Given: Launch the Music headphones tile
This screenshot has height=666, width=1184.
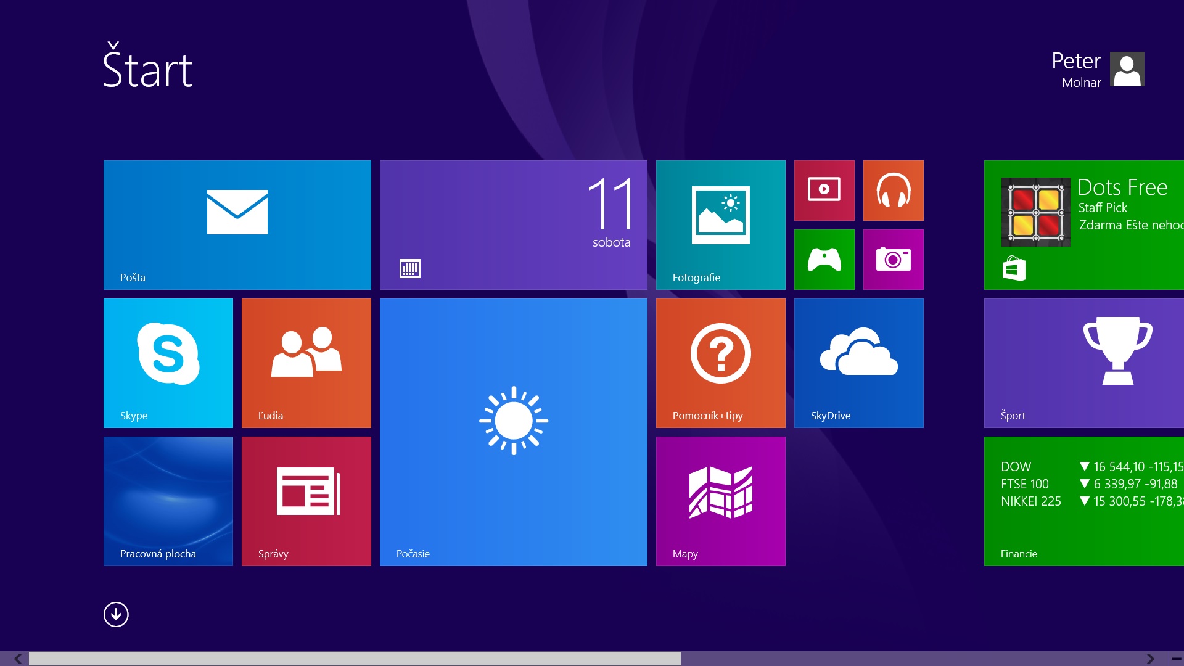Looking at the screenshot, I should (894, 191).
